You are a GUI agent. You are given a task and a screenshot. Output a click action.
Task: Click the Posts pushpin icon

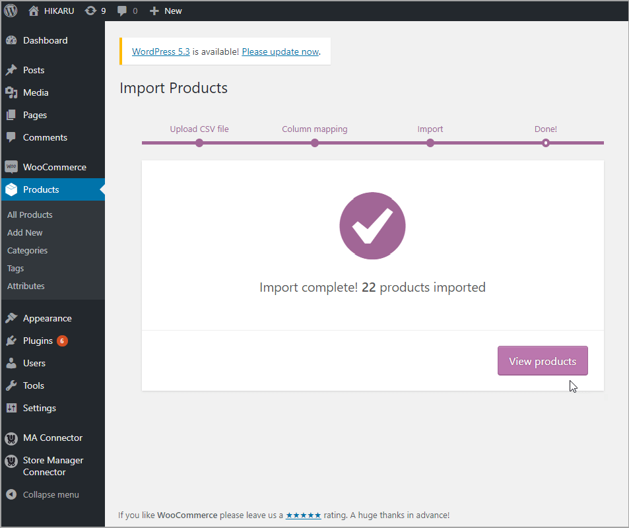(11, 70)
